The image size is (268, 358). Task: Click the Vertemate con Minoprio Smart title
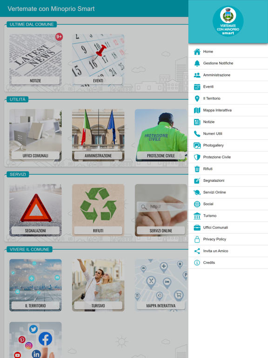(x=51, y=9)
